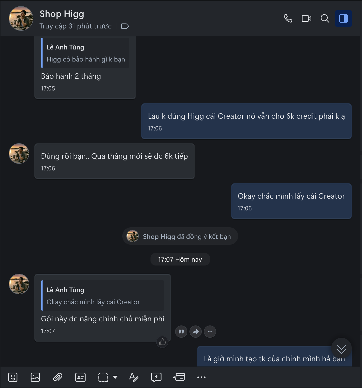Click the card icon in the bottom toolbar

179,377
